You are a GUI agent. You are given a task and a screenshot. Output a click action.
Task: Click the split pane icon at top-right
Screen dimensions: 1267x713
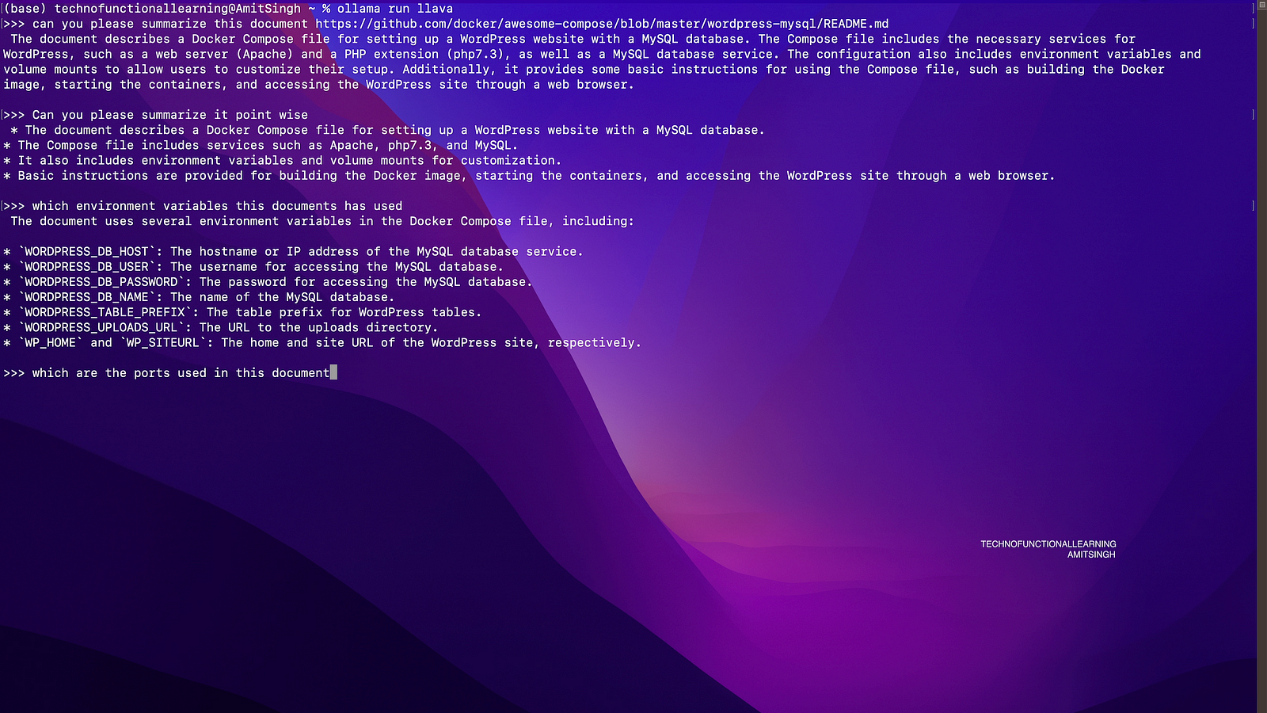point(1262,6)
